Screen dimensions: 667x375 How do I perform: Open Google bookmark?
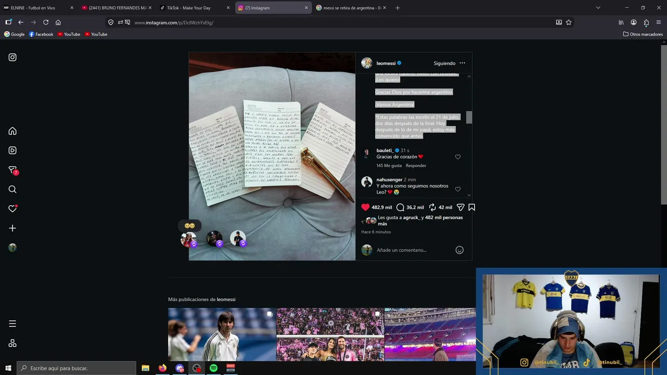click(x=15, y=34)
